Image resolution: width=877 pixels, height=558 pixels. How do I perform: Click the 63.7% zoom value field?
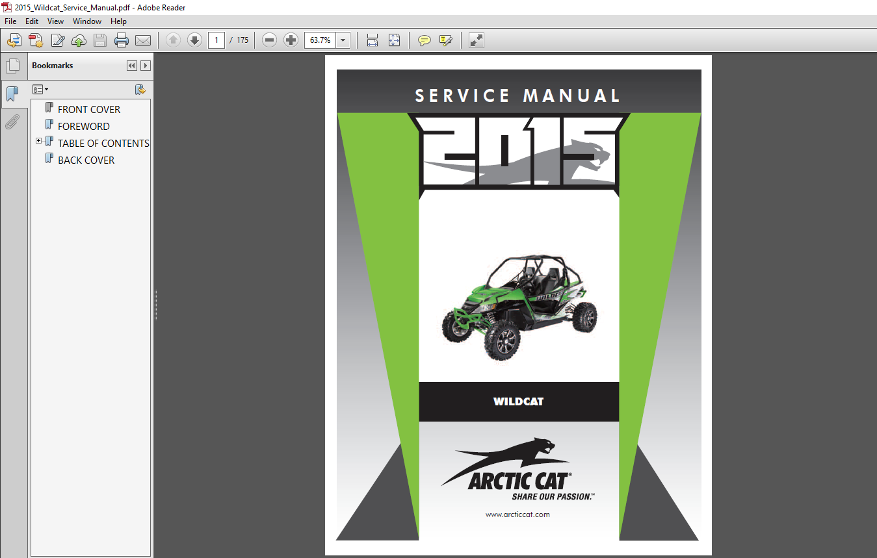pyautogui.click(x=320, y=40)
